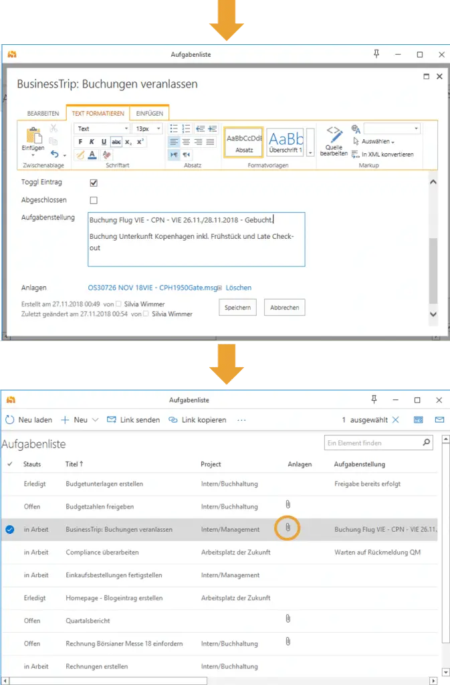Viewport: 450px width, 685px height.
Task: Click Löschen next to the attachment
Action: (x=238, y=288)
